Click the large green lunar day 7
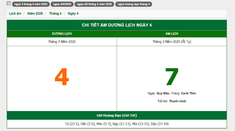 pos(172,77)
